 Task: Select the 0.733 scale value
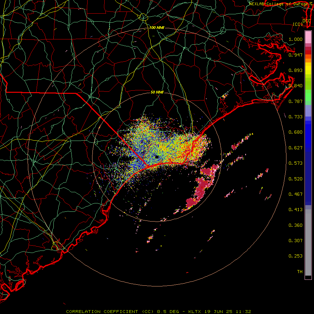click(296, 117)
